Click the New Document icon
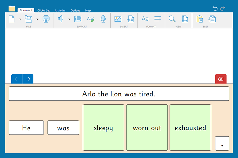Screen dimensions: 238x158 pos(12,19)
